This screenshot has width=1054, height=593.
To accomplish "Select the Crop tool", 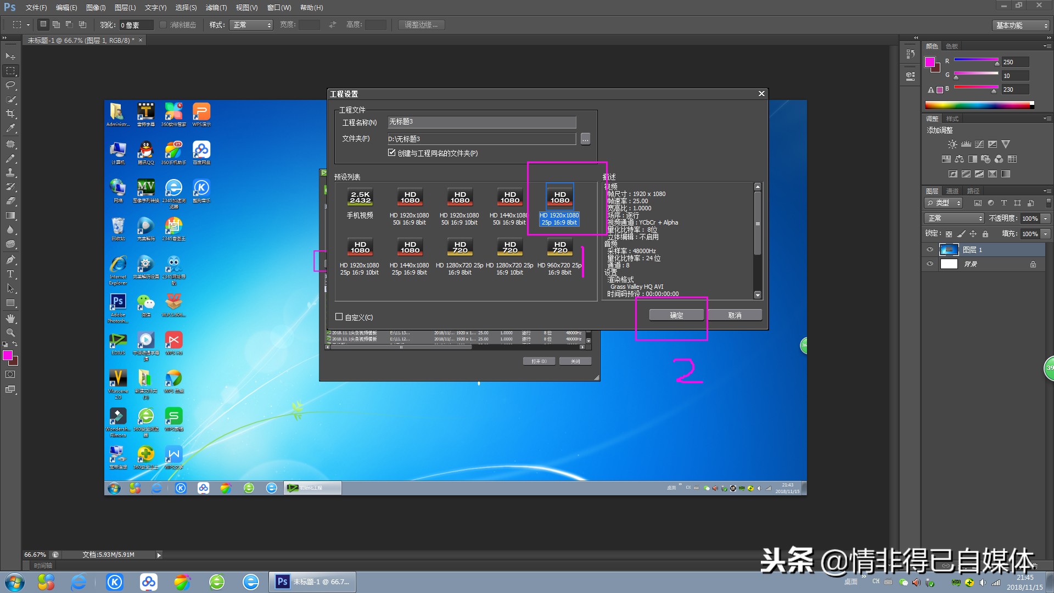I will (x=10, y=114).
